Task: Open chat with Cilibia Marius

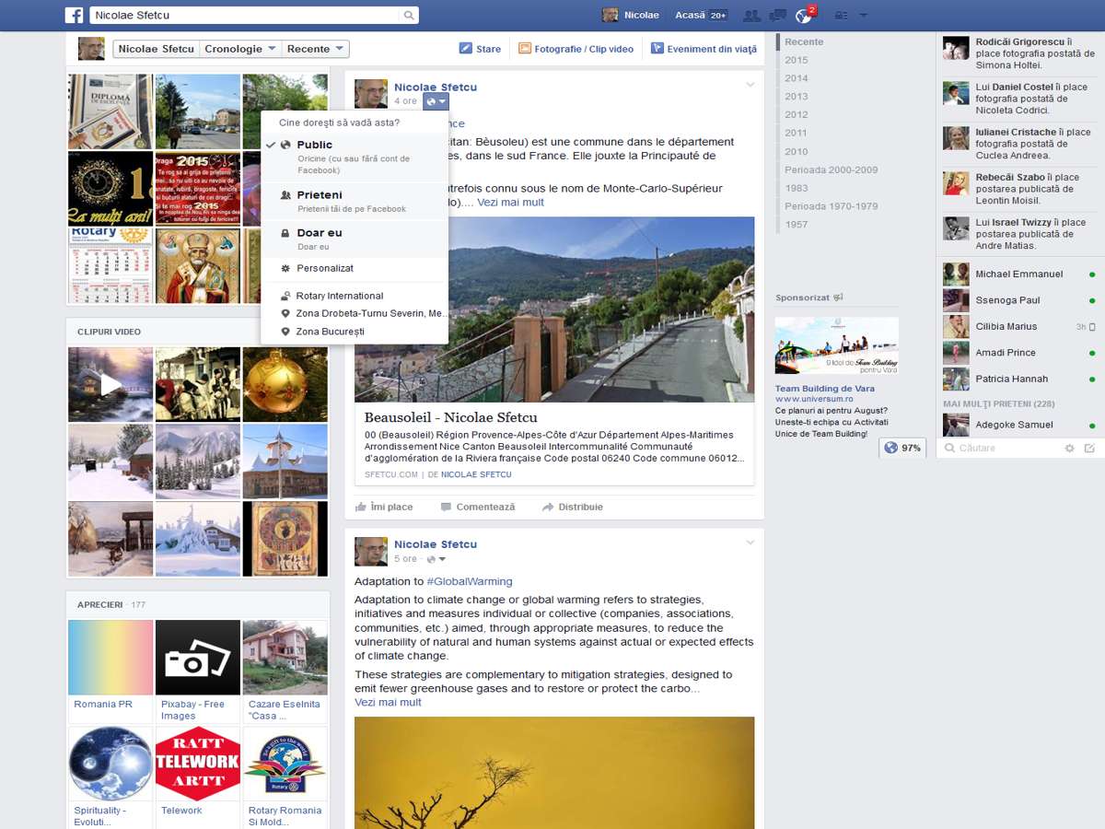Action: (x=1019, y=326)
